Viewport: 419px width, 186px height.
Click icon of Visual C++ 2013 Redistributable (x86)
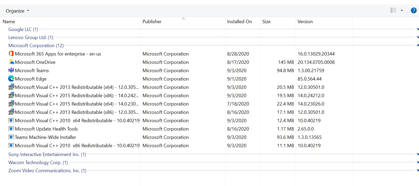(11, 112)
